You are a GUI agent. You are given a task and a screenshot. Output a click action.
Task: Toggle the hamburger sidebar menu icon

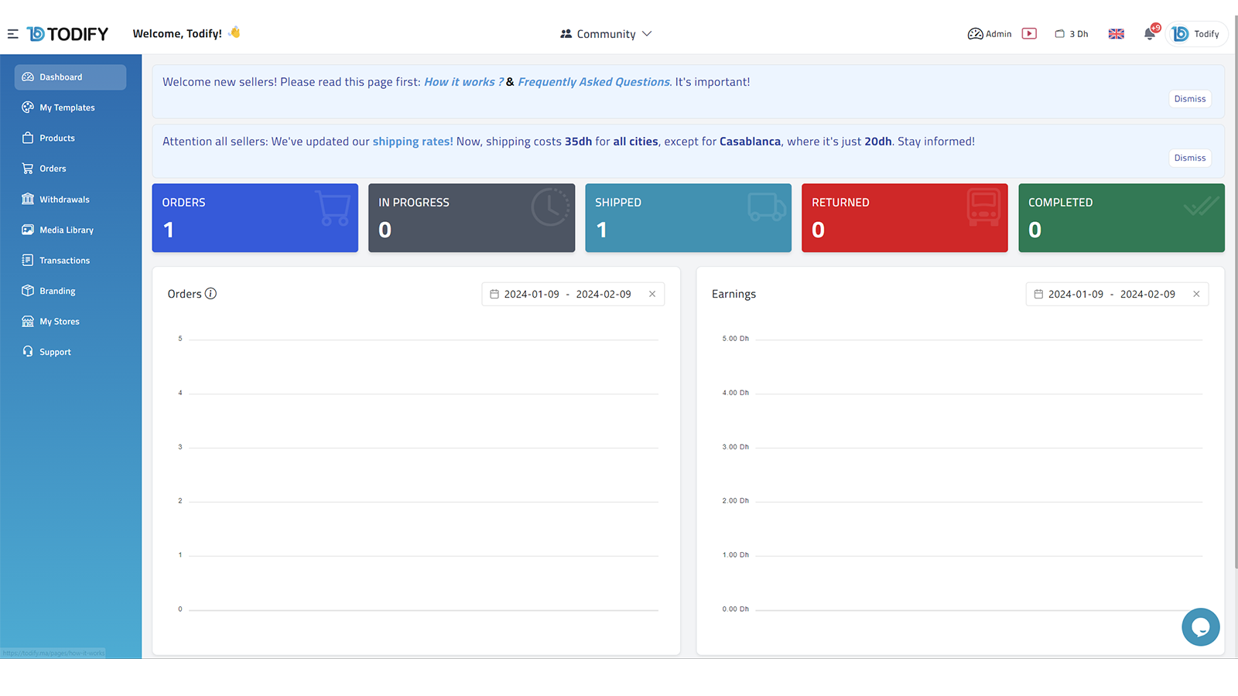point(13,34)
